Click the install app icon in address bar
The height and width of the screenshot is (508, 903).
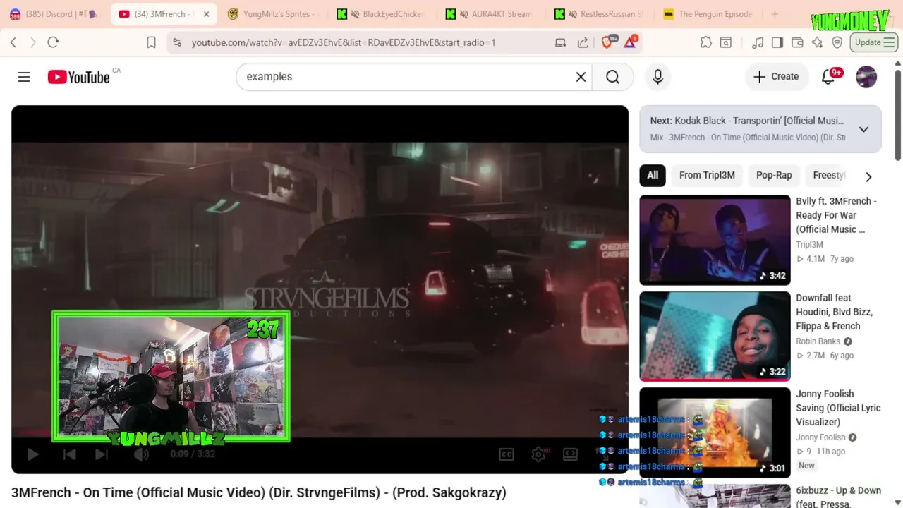(x=561, y=42)
